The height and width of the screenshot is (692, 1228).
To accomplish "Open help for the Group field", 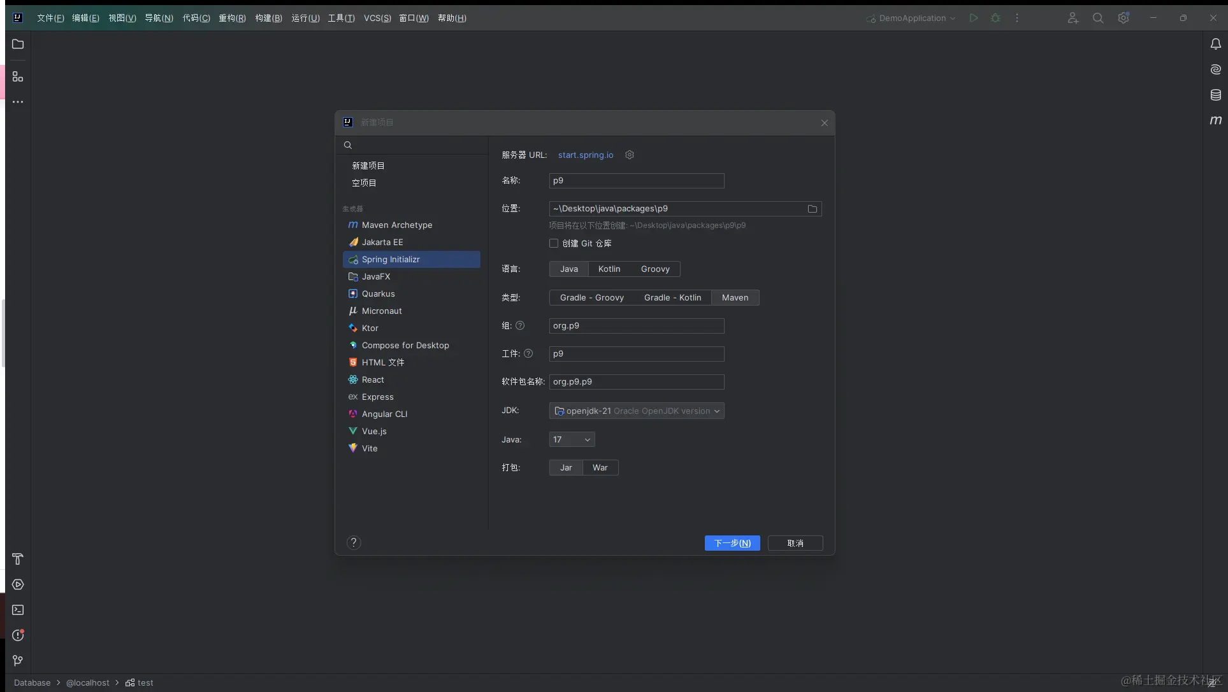I will [x=520, y=325].
